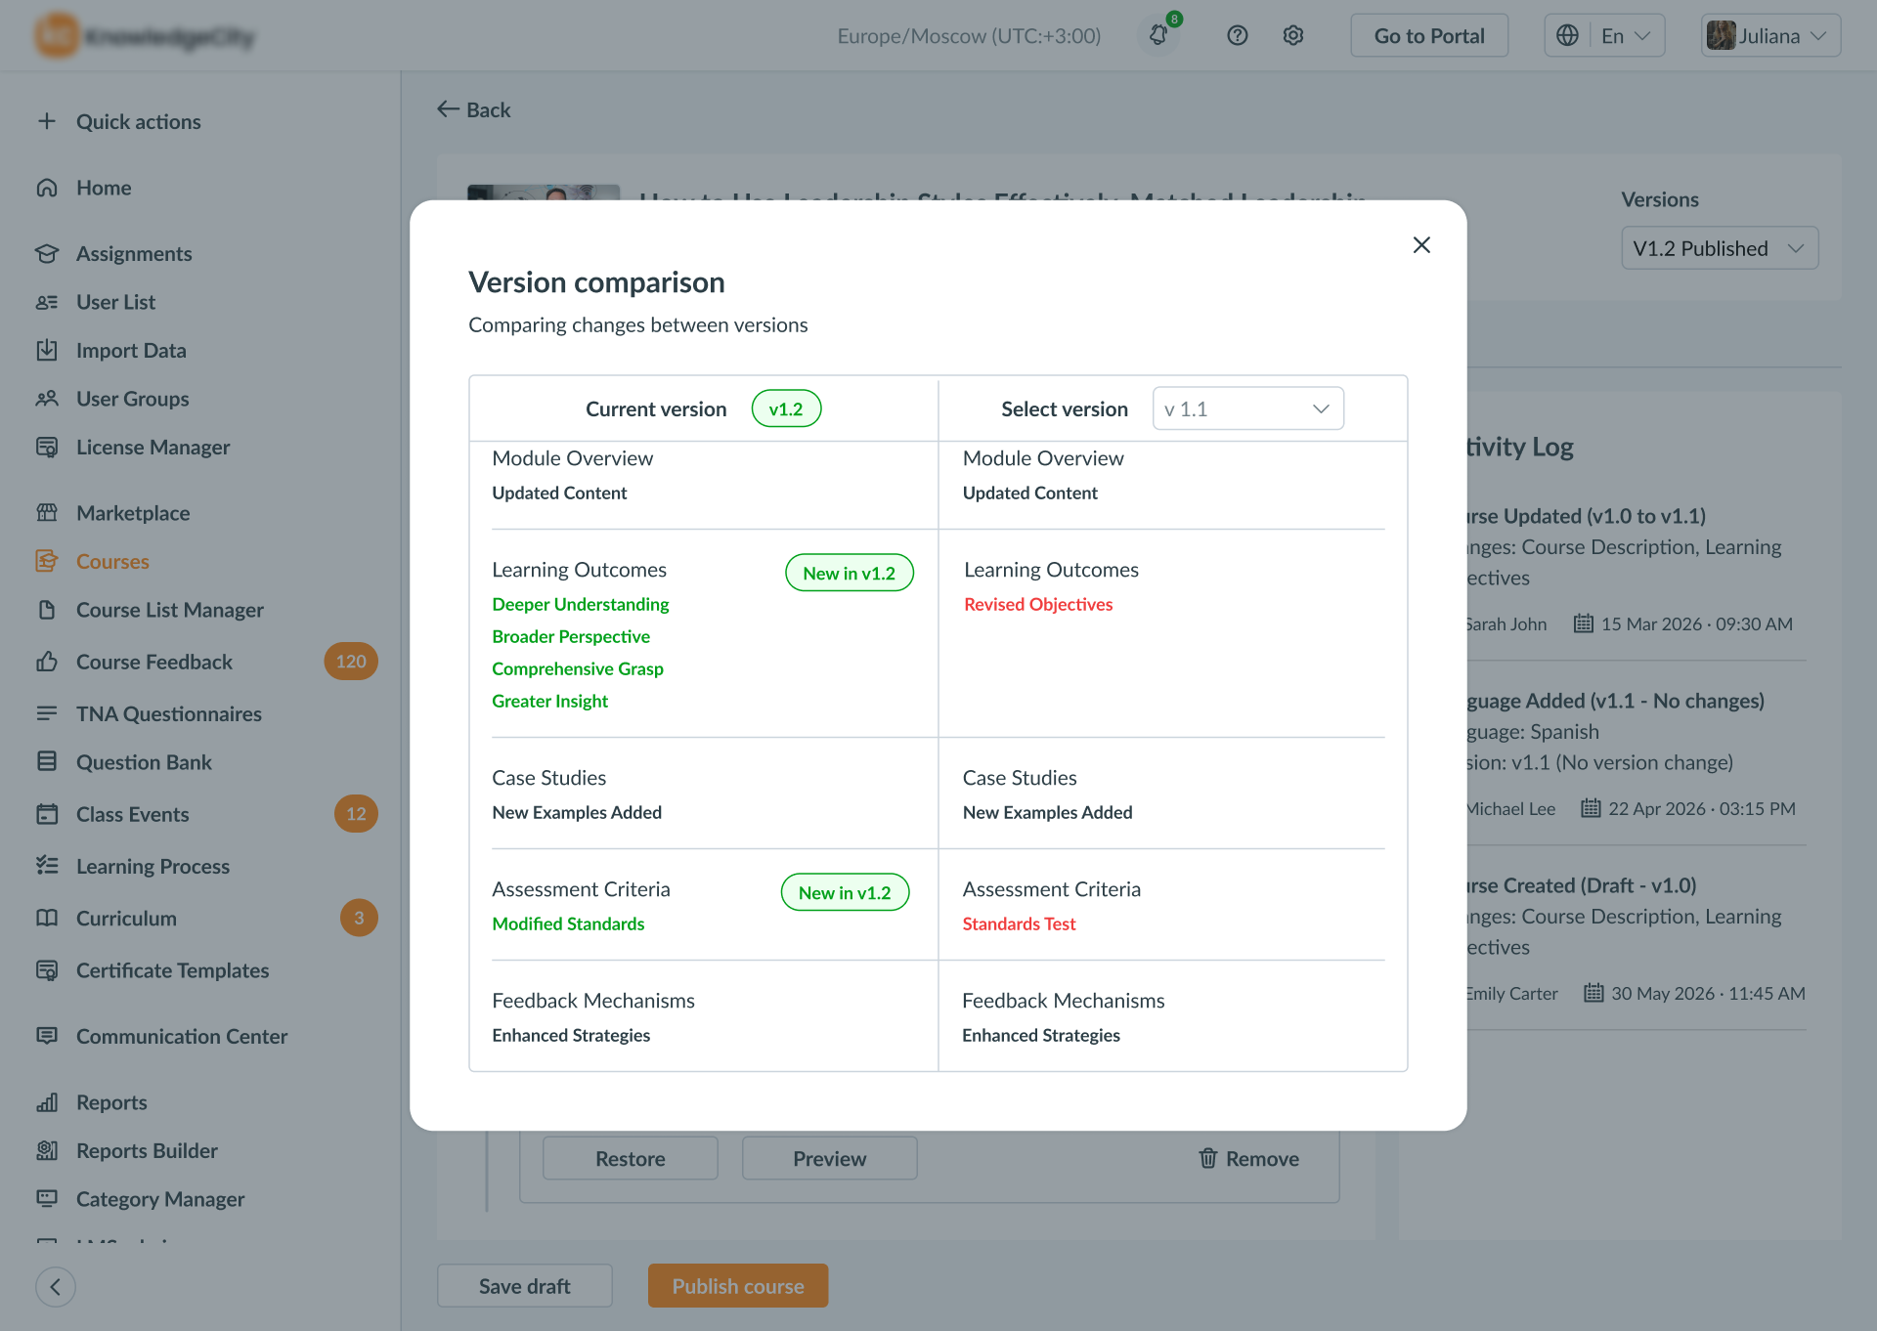Open the V1.2 Published versions dropdown
The width and height of the screenshot is (1877, 1331).
(x=1720, y=248)
